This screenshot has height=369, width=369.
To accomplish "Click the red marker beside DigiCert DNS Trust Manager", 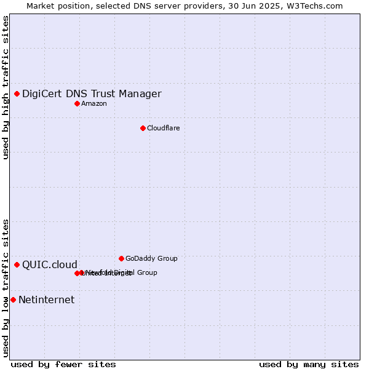I will tap(17, 94).
